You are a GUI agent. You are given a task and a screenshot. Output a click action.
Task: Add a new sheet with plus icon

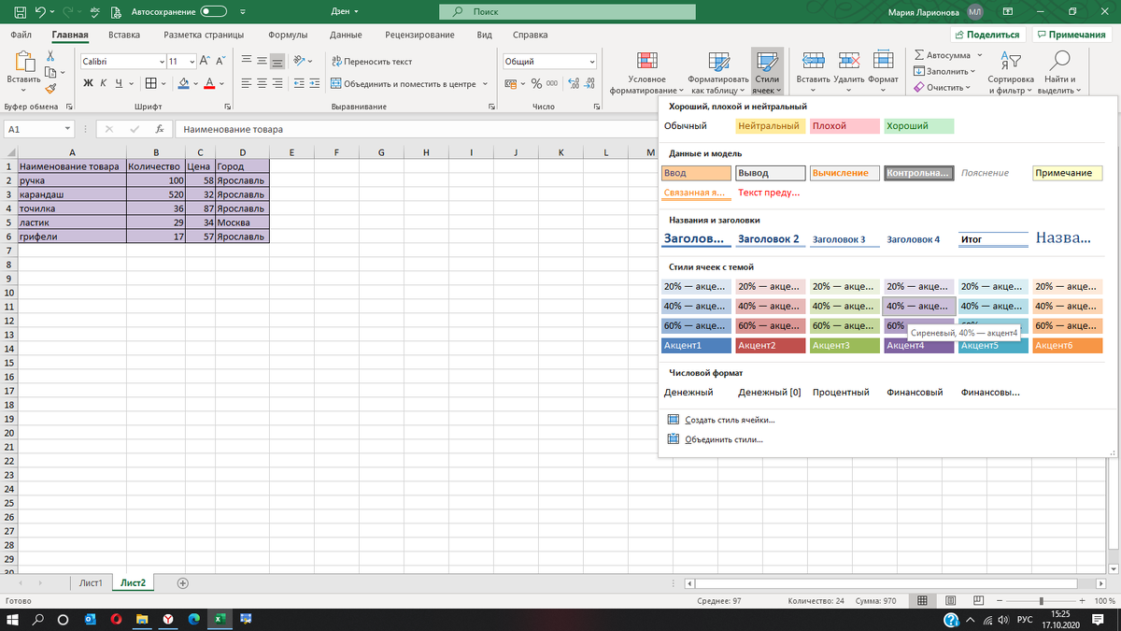[183, 582]
